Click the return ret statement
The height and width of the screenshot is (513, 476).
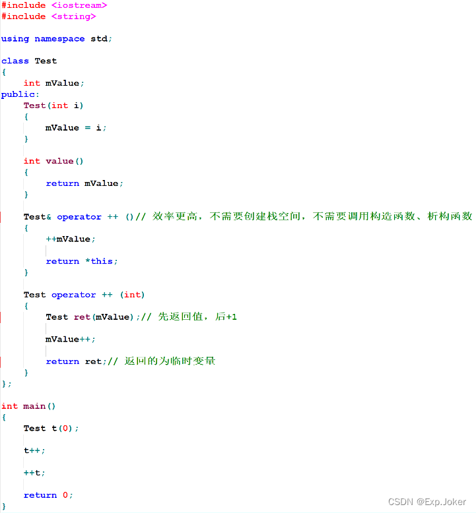75,361
